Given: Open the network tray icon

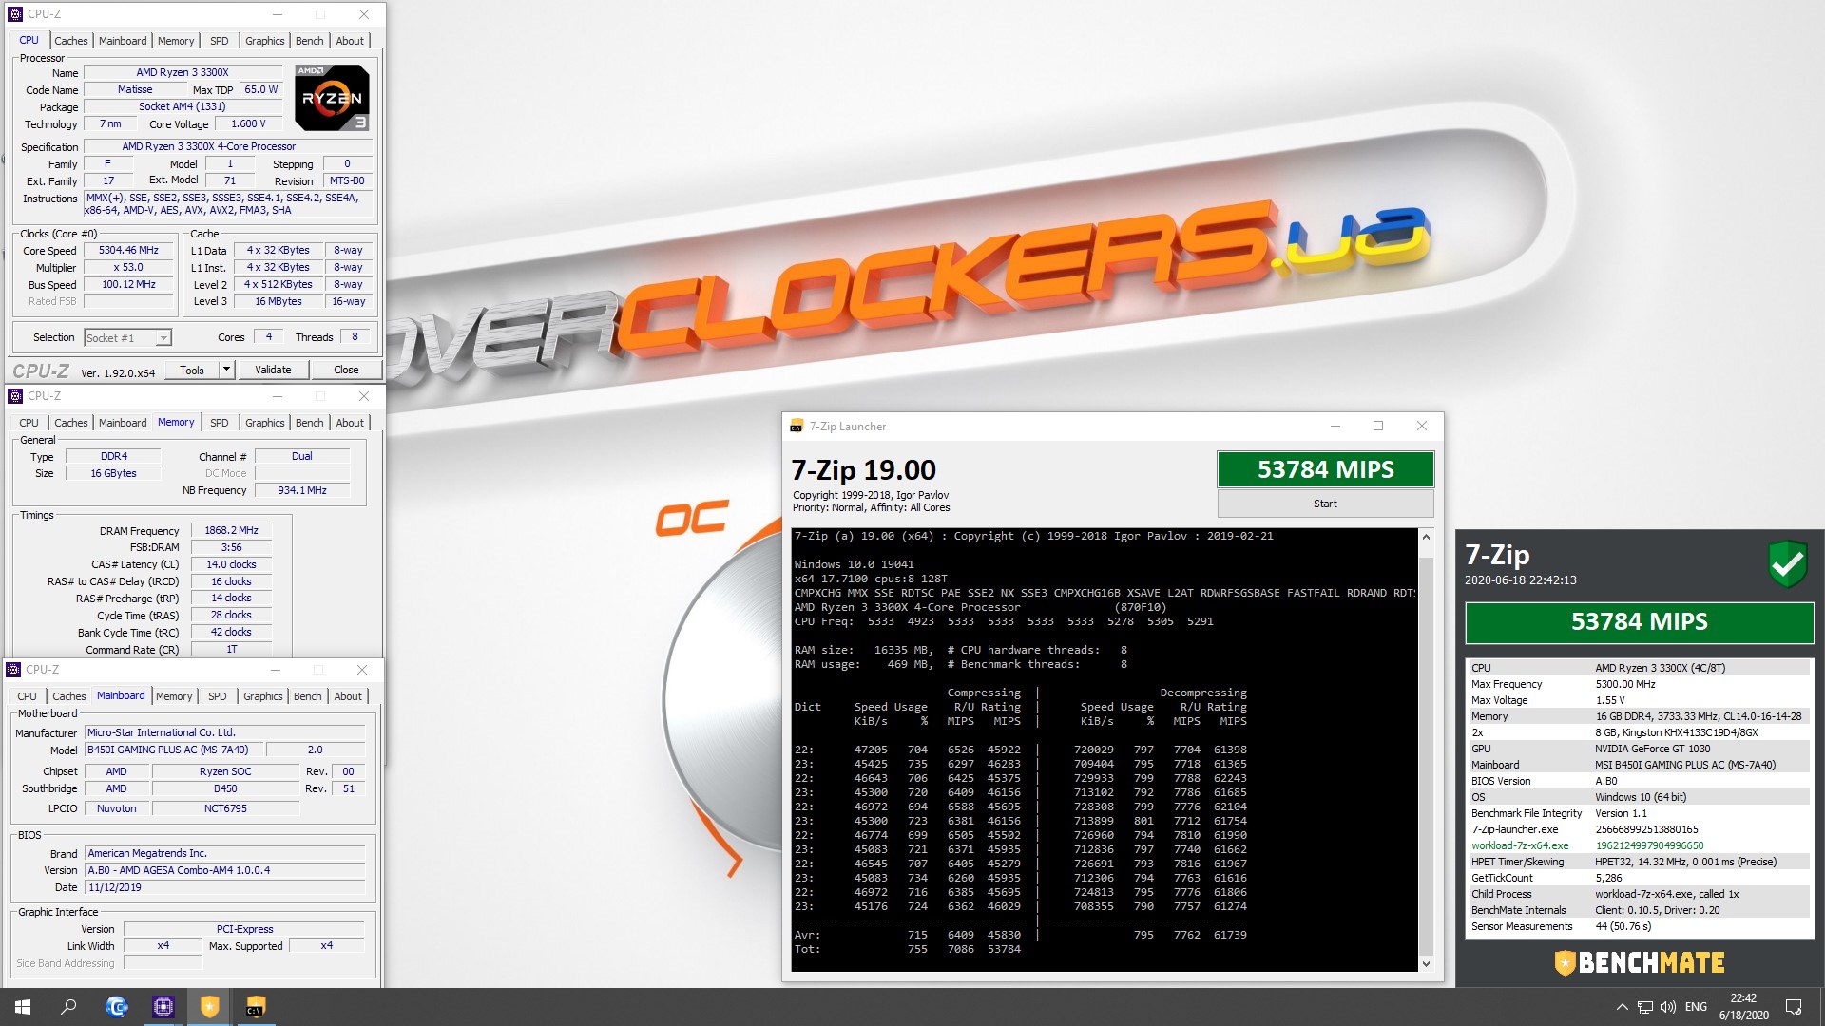Looking at the screenshot, I should pos(1644,1007).
